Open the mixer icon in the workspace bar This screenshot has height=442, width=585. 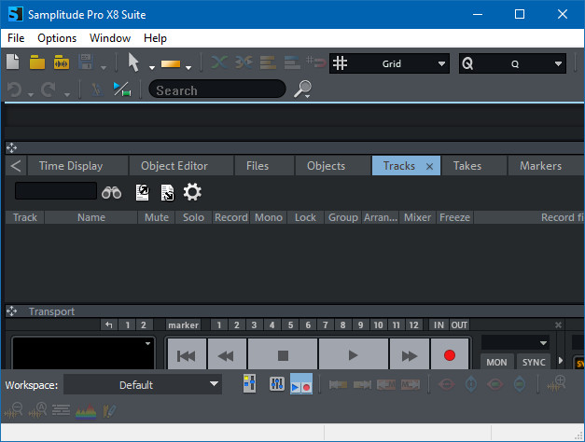pos(276,384)
